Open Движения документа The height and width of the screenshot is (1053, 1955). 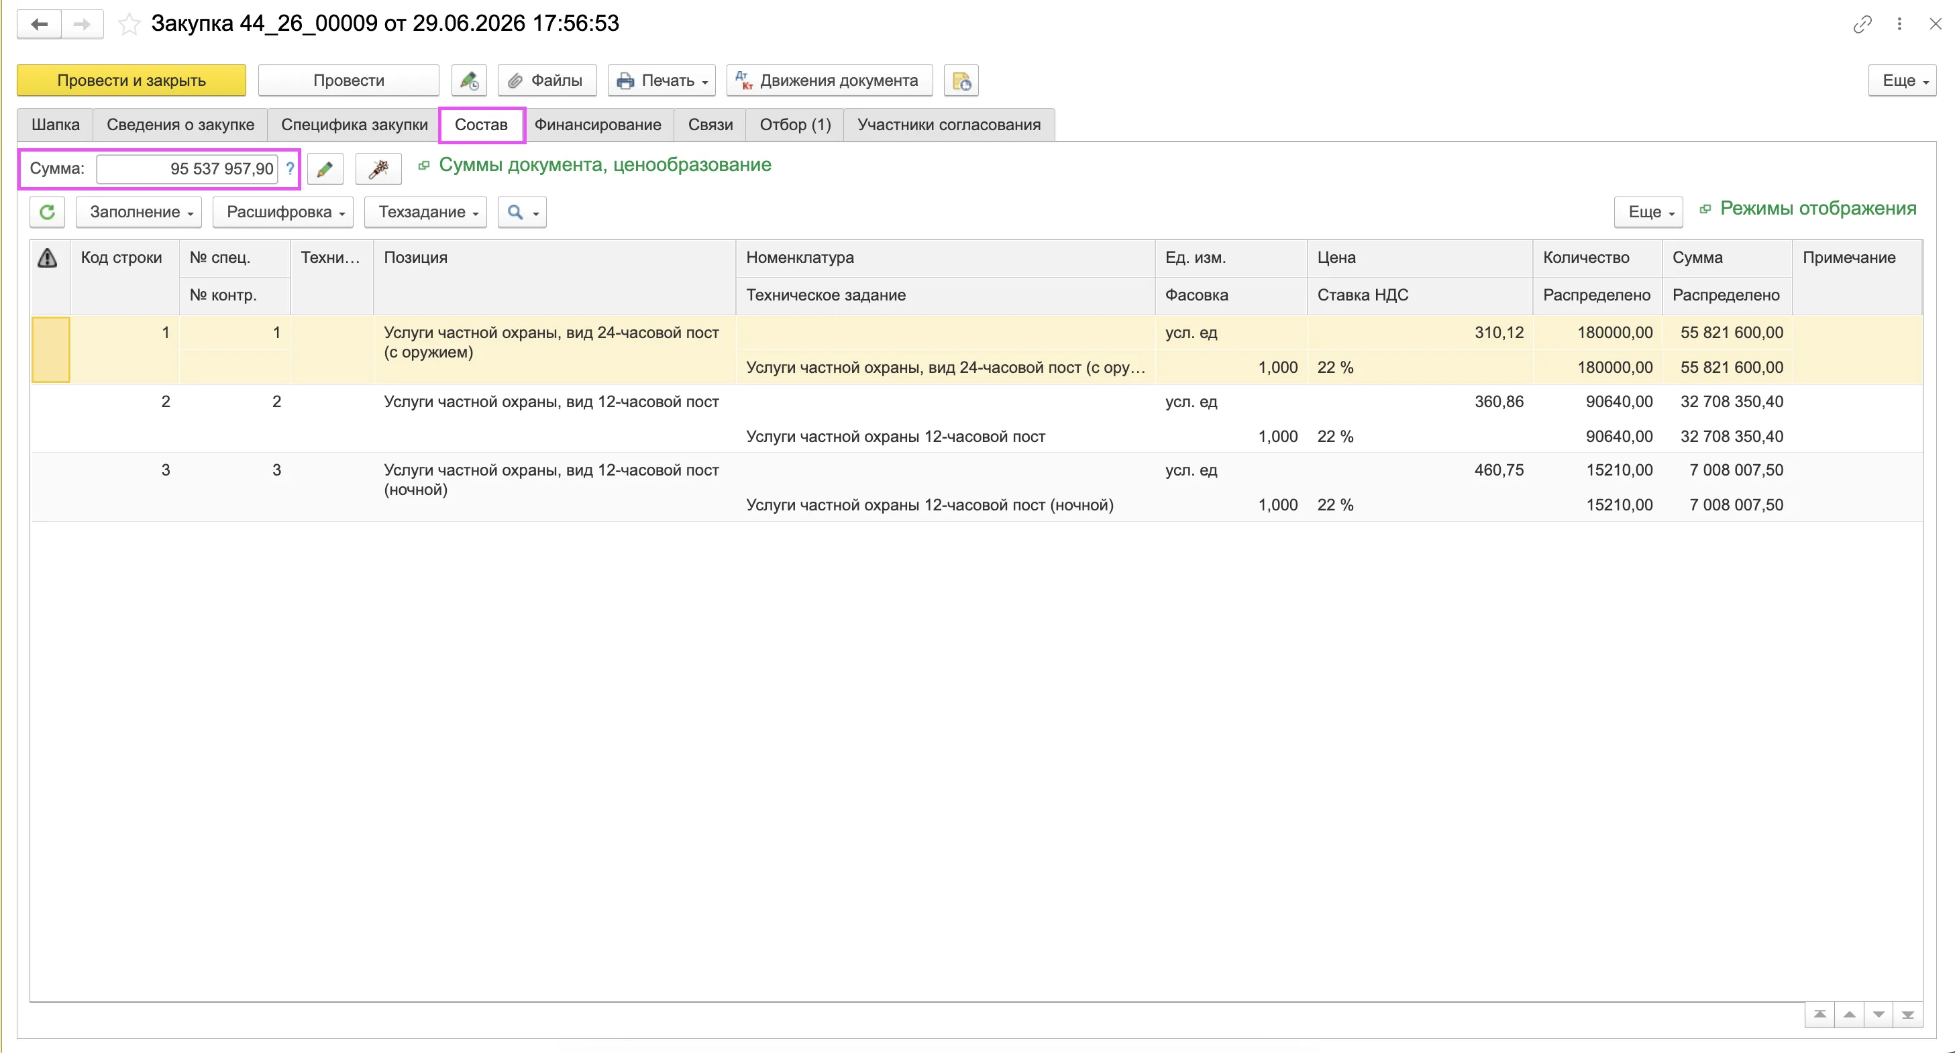click(829, 80)
